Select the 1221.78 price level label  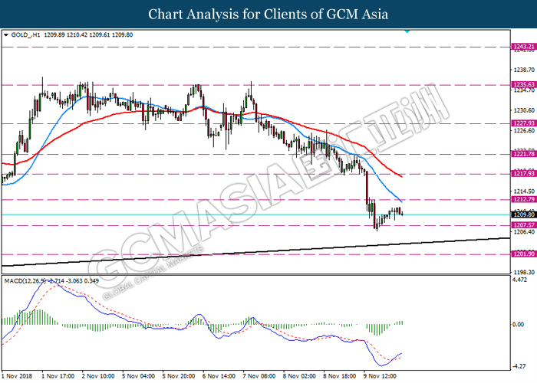[524, 154]
